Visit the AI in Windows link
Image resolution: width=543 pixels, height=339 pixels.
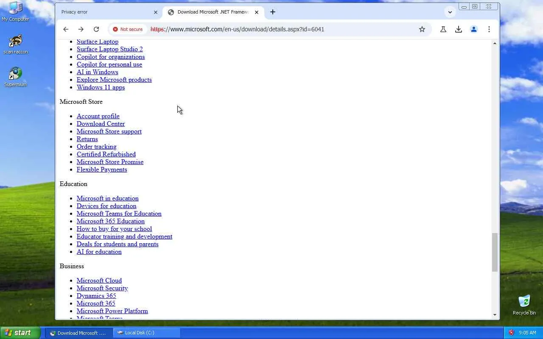(x=98, y=72)
